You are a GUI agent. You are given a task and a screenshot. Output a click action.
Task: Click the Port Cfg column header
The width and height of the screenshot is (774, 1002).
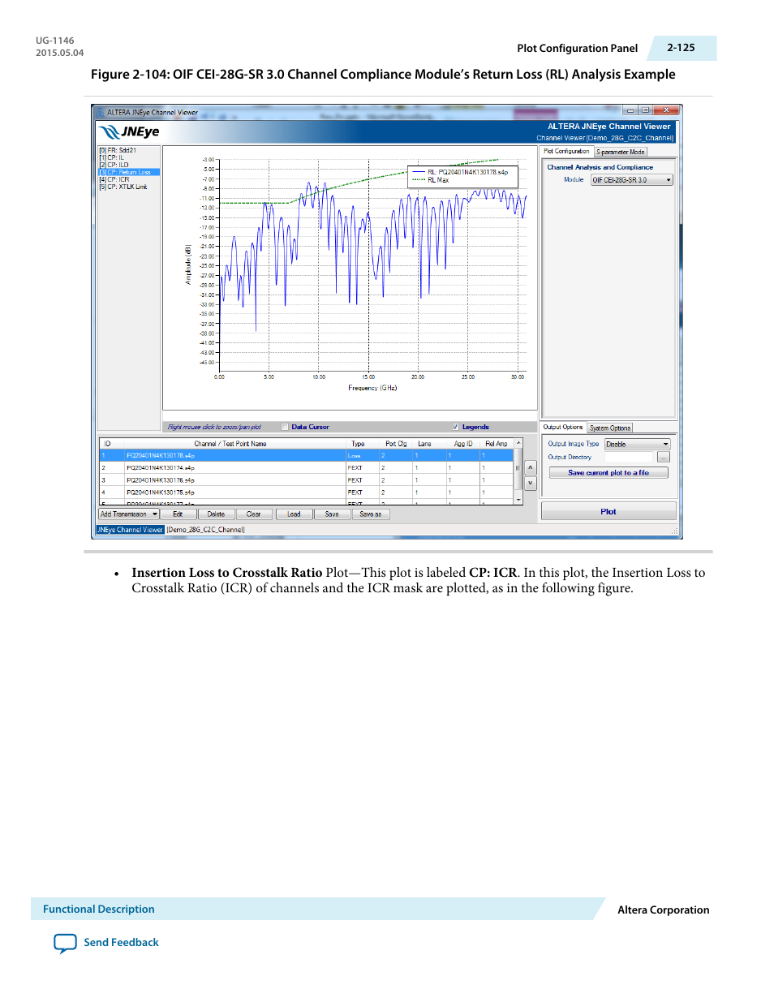(397, 444)
